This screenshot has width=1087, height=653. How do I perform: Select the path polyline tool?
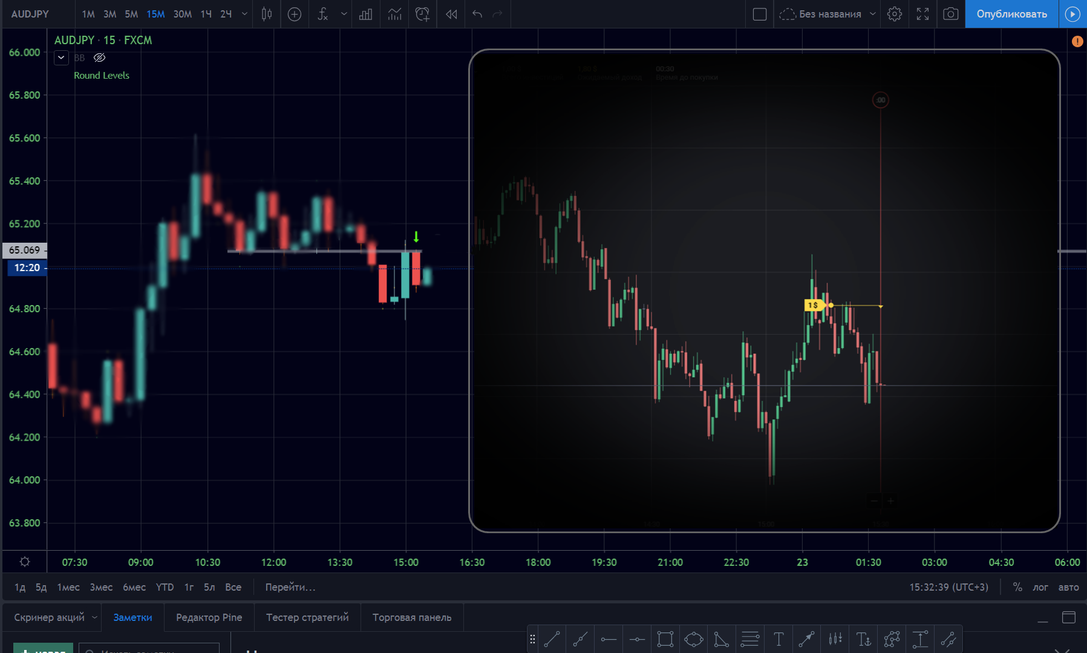(x=892, y=639)
